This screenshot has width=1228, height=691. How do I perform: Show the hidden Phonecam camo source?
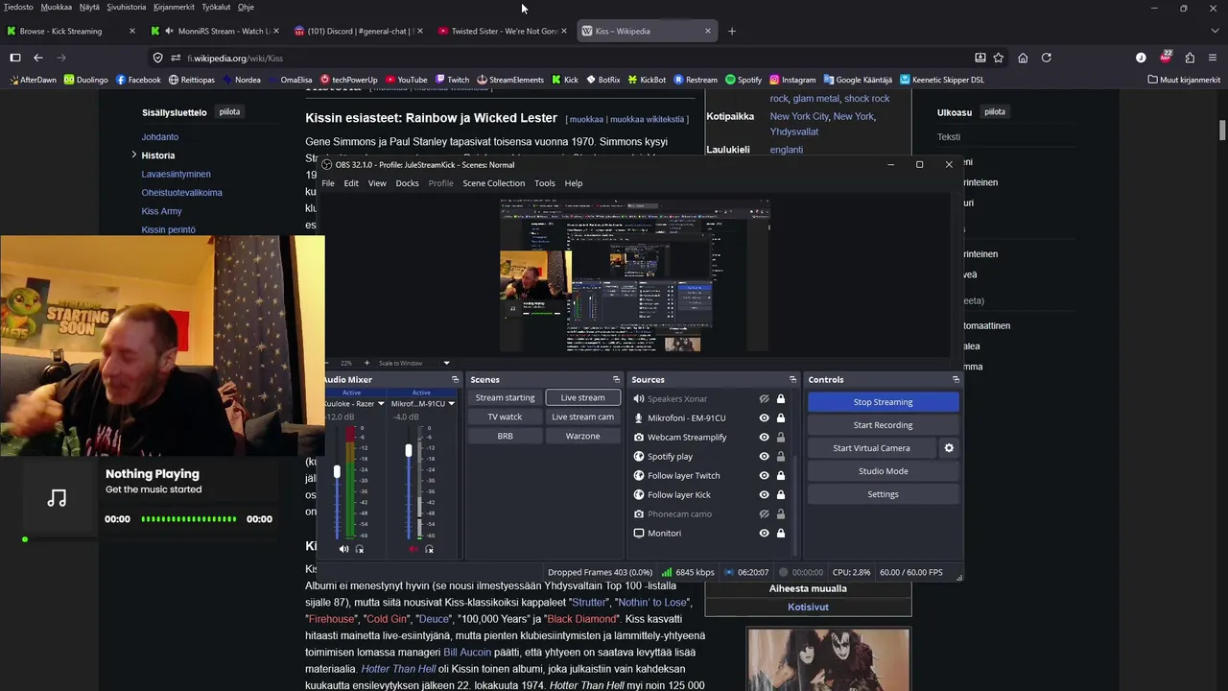pyautogui.click(x=764, y=514)
